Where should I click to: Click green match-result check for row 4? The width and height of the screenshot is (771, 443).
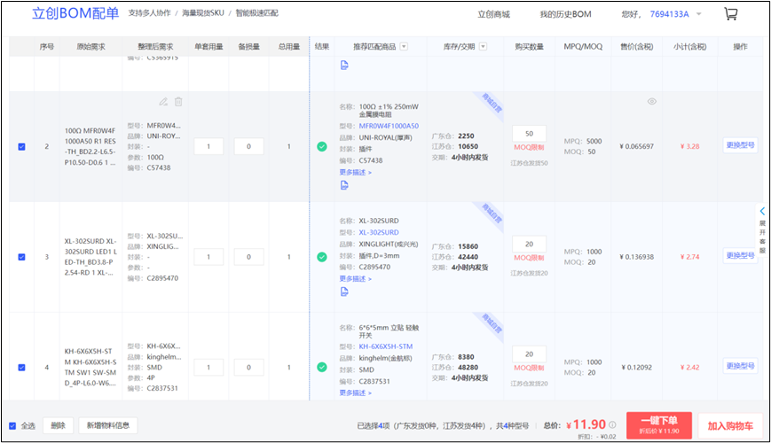coord(322,367)
